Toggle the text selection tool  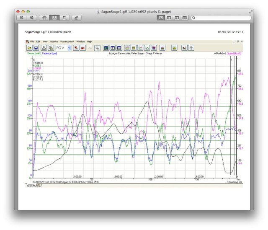54,18
